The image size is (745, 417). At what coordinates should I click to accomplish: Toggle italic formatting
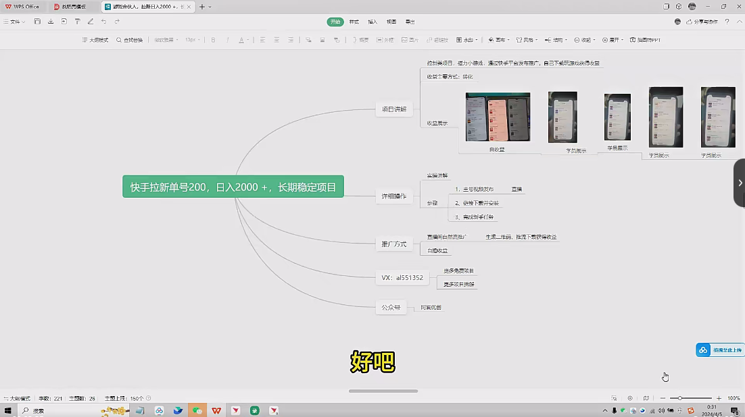228,40
